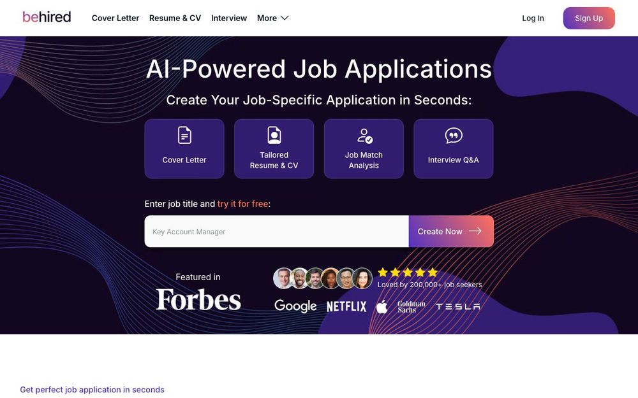Click the Tesla logo
Viewport: 638px width, 398px height.
[x=457, y=306]
